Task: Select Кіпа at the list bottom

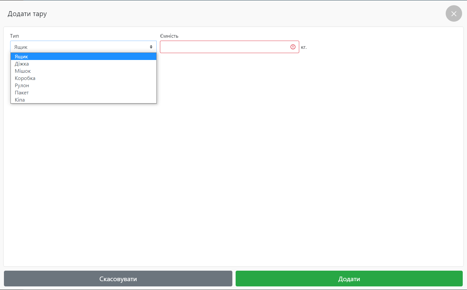Action: click(83, 100)
